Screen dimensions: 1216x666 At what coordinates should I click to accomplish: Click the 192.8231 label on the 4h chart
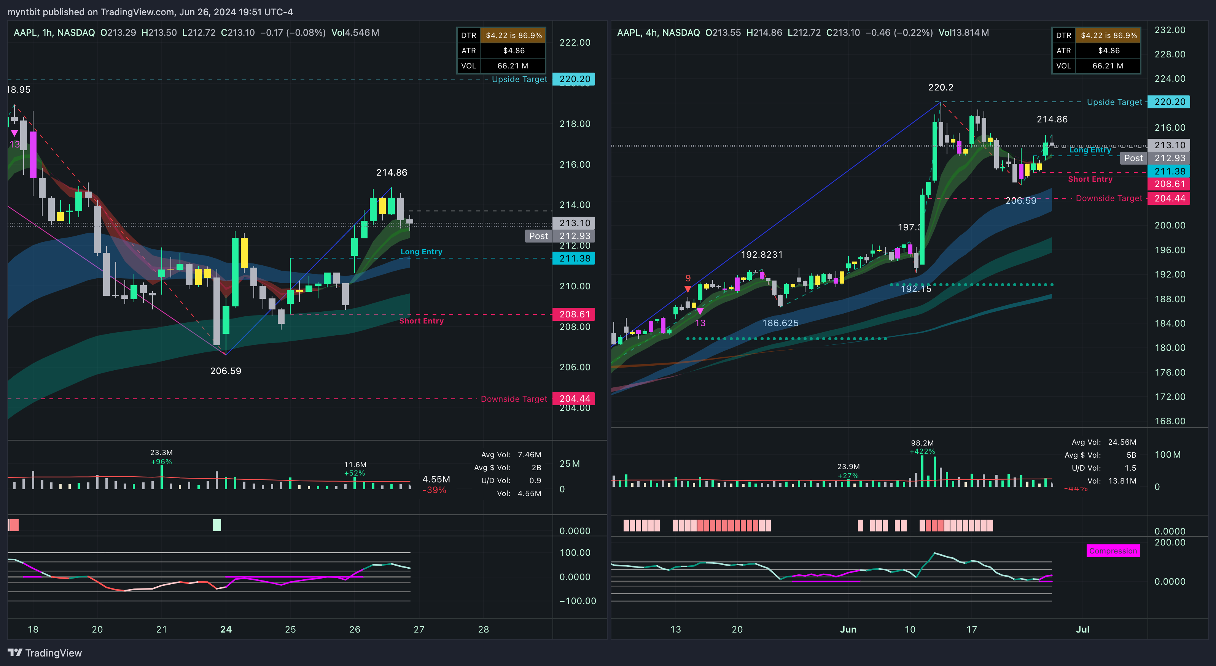[761, 255]
